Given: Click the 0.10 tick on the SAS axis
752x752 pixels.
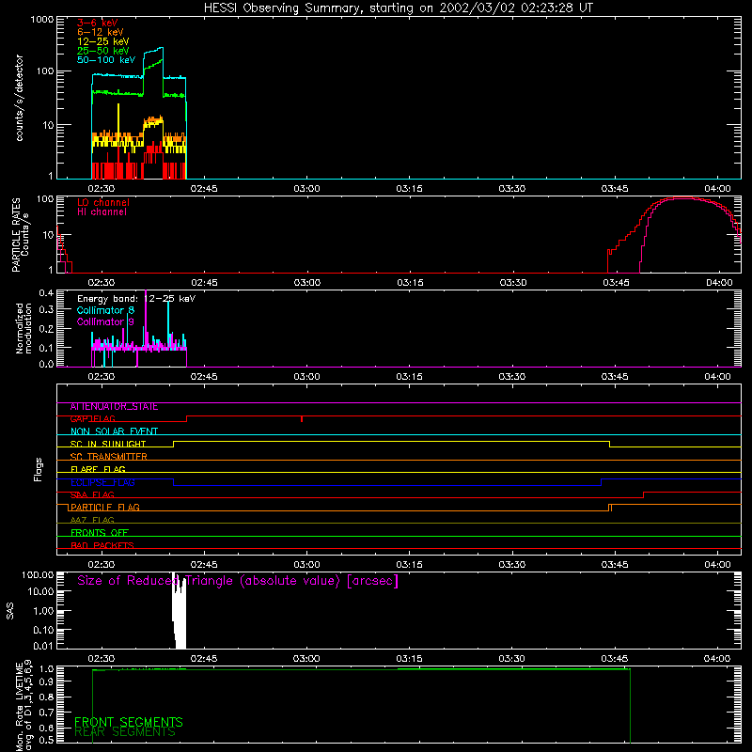Looking at the screenshot, I should (43, 630).
